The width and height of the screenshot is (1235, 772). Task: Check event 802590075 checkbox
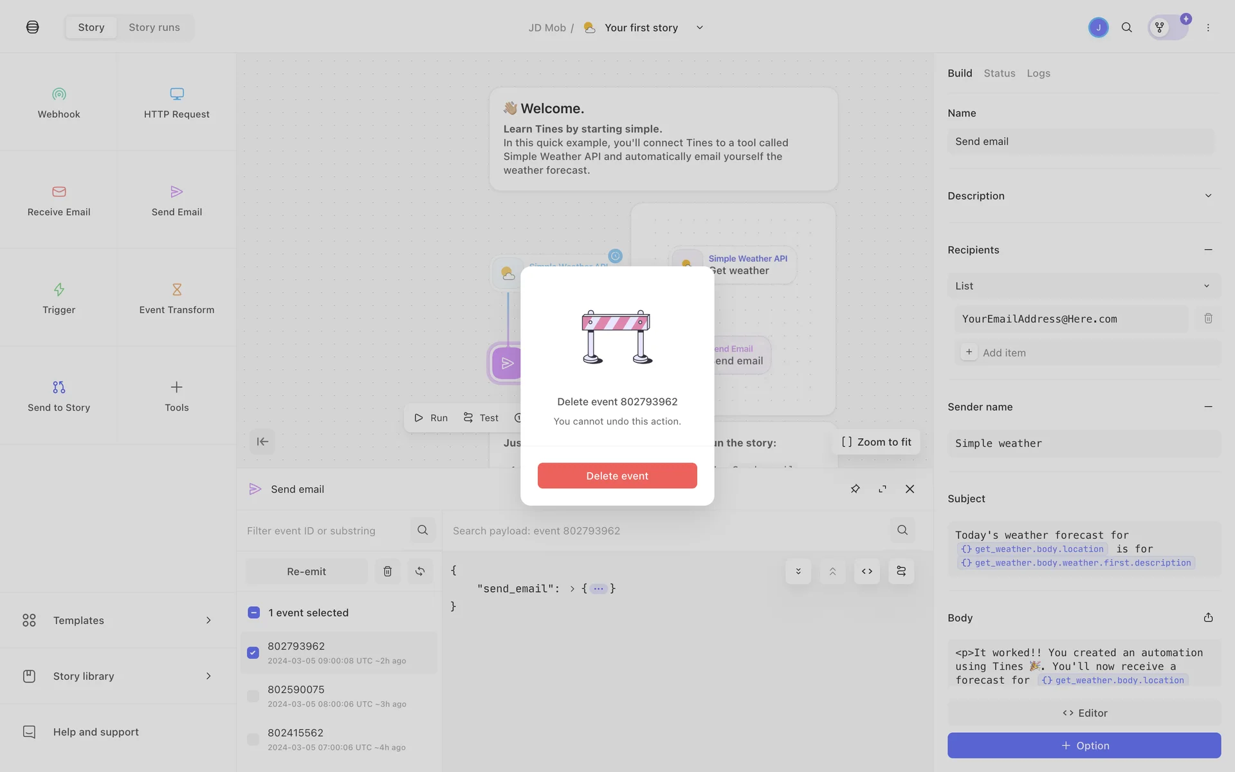click(253, 696)
